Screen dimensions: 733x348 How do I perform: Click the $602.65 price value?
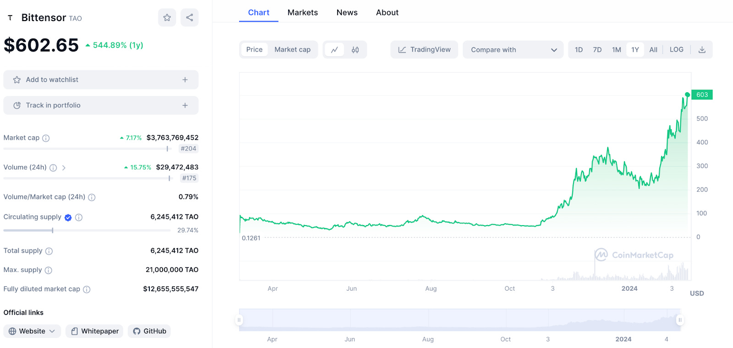tap(41, 45)
